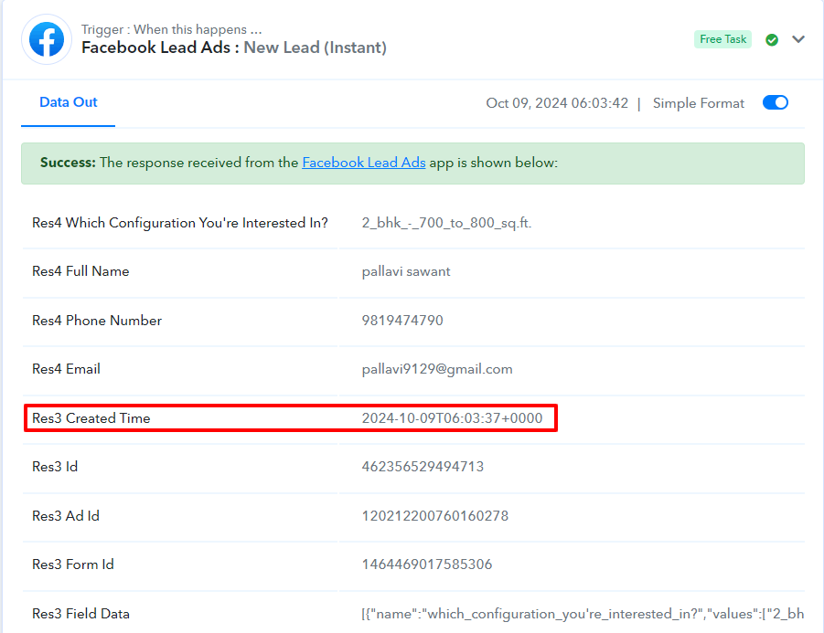Click the Trigger : When this happens text
824x633 pixels.
(x=171, y=29)
